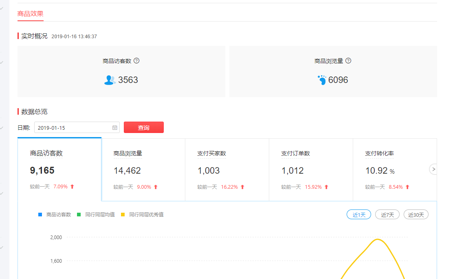Click red up arrow beside 16.22%

(243, 187)
